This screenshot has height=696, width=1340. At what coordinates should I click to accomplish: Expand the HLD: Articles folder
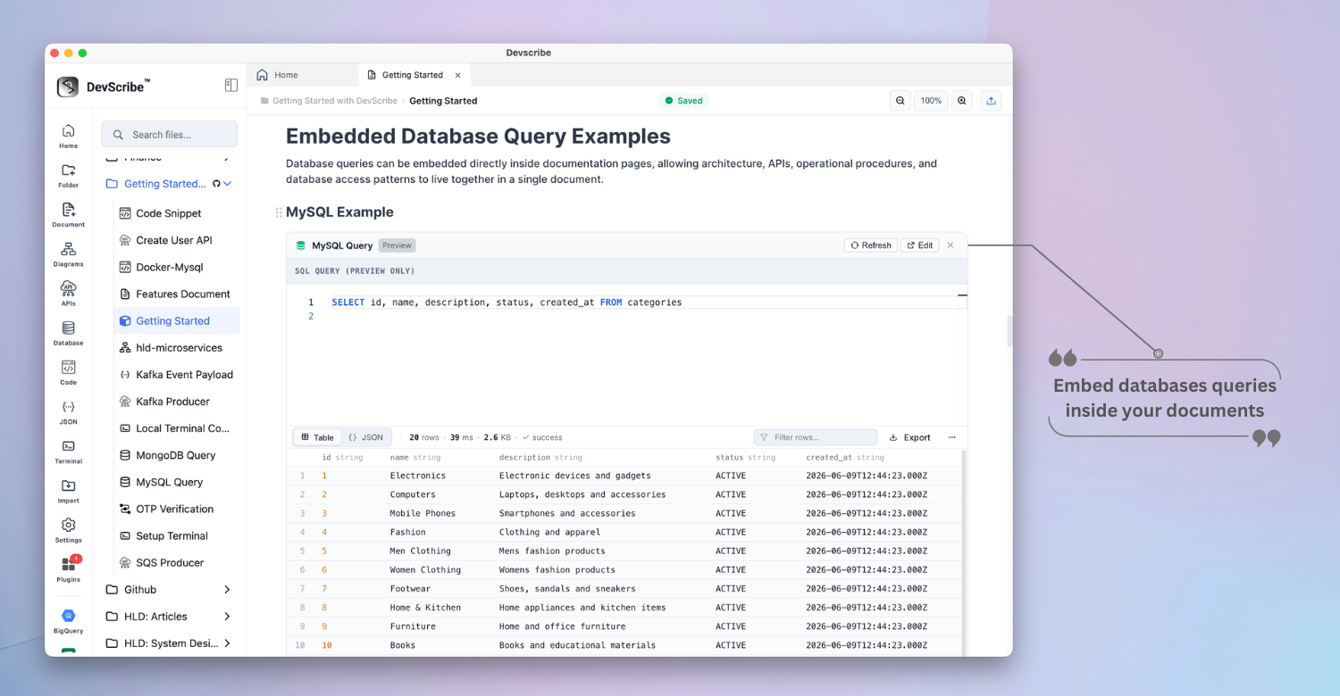pyautogui.click(x=227, y=617)
